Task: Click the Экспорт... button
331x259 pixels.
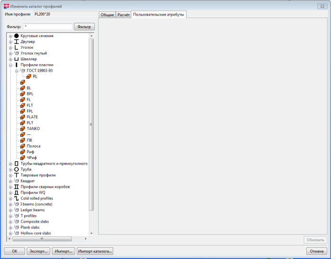Action: [38, 251]
